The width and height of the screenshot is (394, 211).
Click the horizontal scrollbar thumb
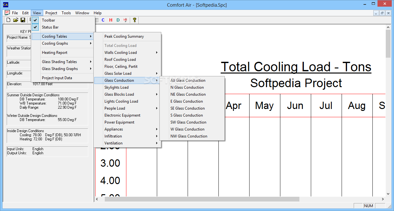[202, 199]
